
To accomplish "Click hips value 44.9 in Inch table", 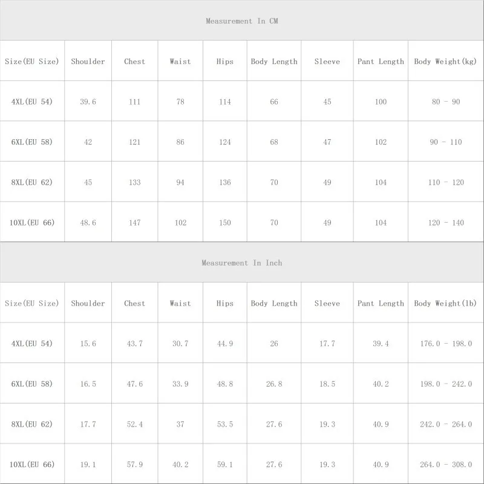I will pyautogui.click(x=225, y=344).
